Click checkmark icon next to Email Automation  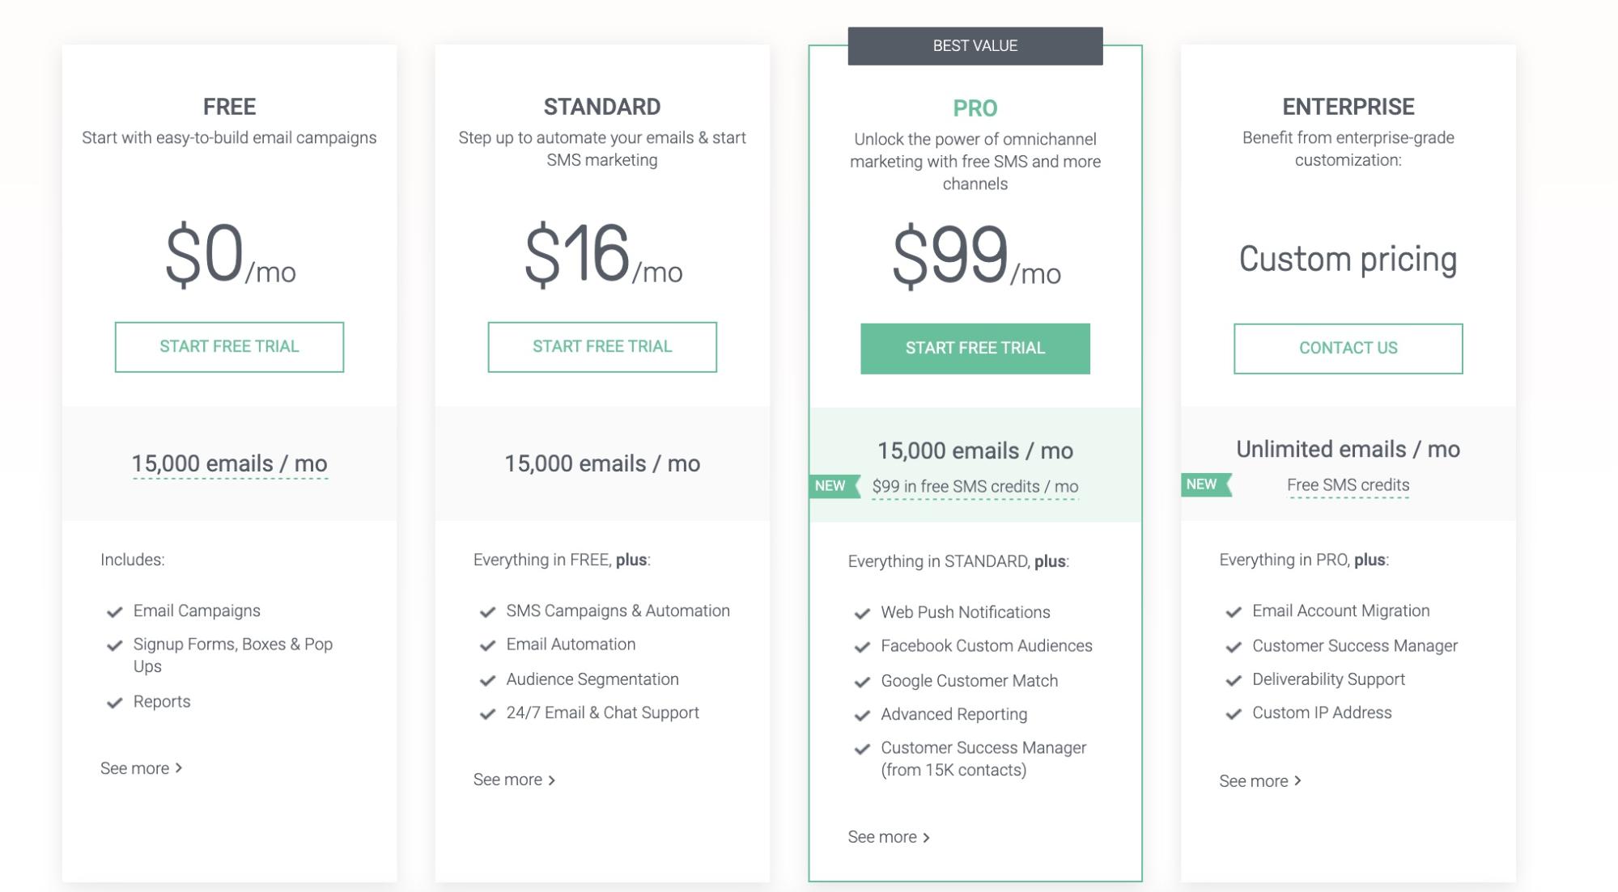[487, 645]
